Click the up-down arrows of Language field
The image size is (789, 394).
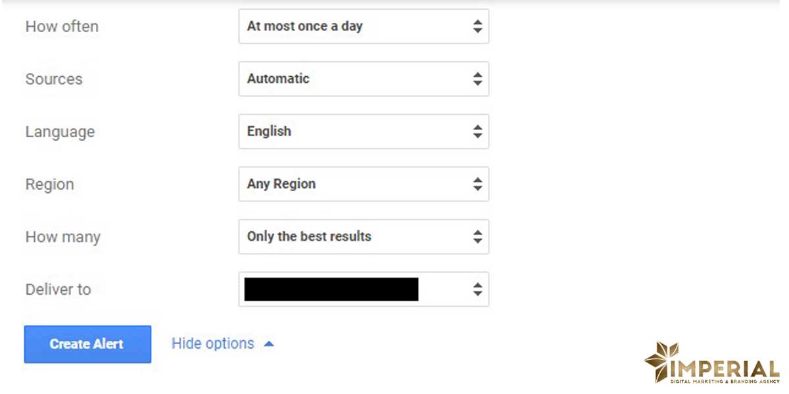(x=477, y=131)
